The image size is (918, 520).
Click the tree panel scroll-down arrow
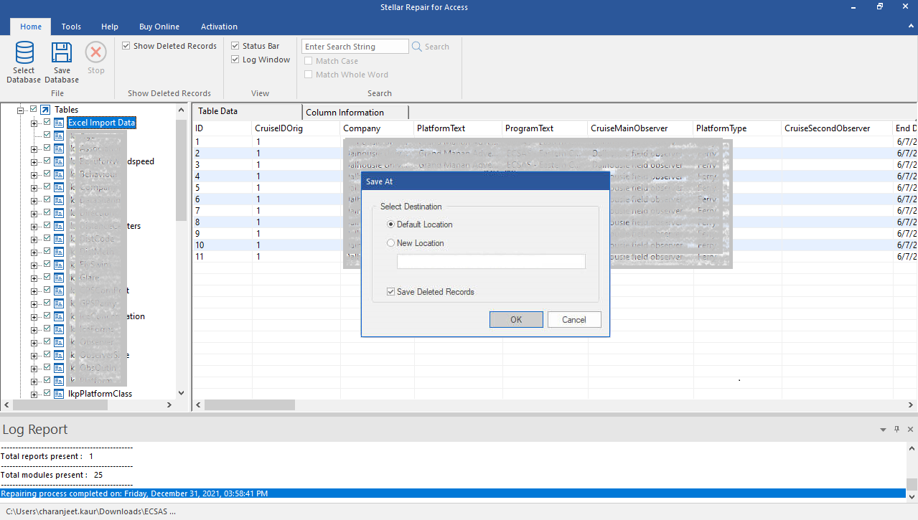181,393
